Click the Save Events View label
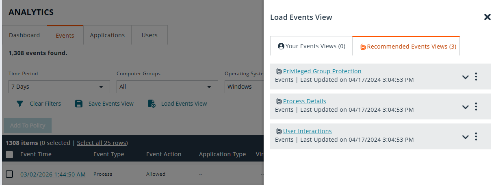The image size is (496, 185). 111,104
